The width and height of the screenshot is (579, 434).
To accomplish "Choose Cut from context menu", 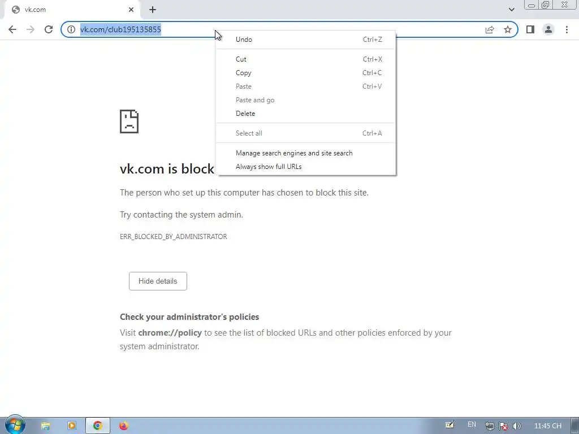I will pos(306,59).
